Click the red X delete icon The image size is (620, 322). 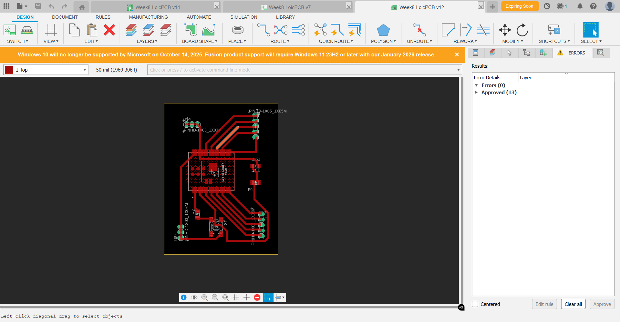[109, 30]
